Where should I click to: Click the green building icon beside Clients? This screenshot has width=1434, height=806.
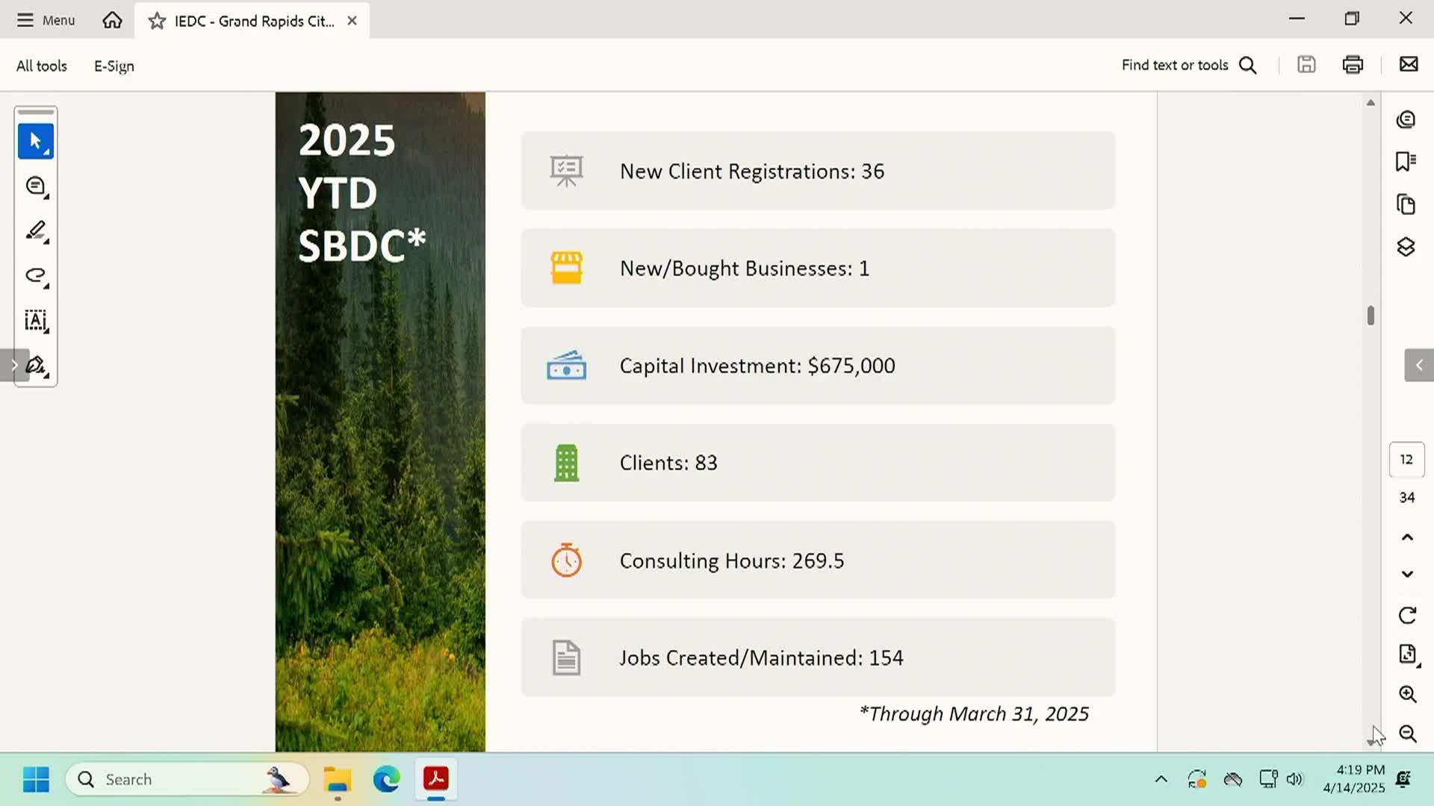[x=566, y=463]
